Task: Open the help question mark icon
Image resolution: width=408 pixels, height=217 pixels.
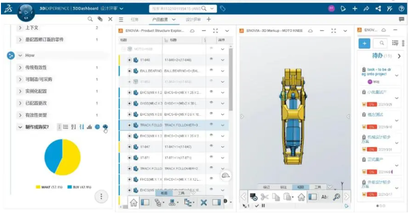Action: (x=401, y=8)
